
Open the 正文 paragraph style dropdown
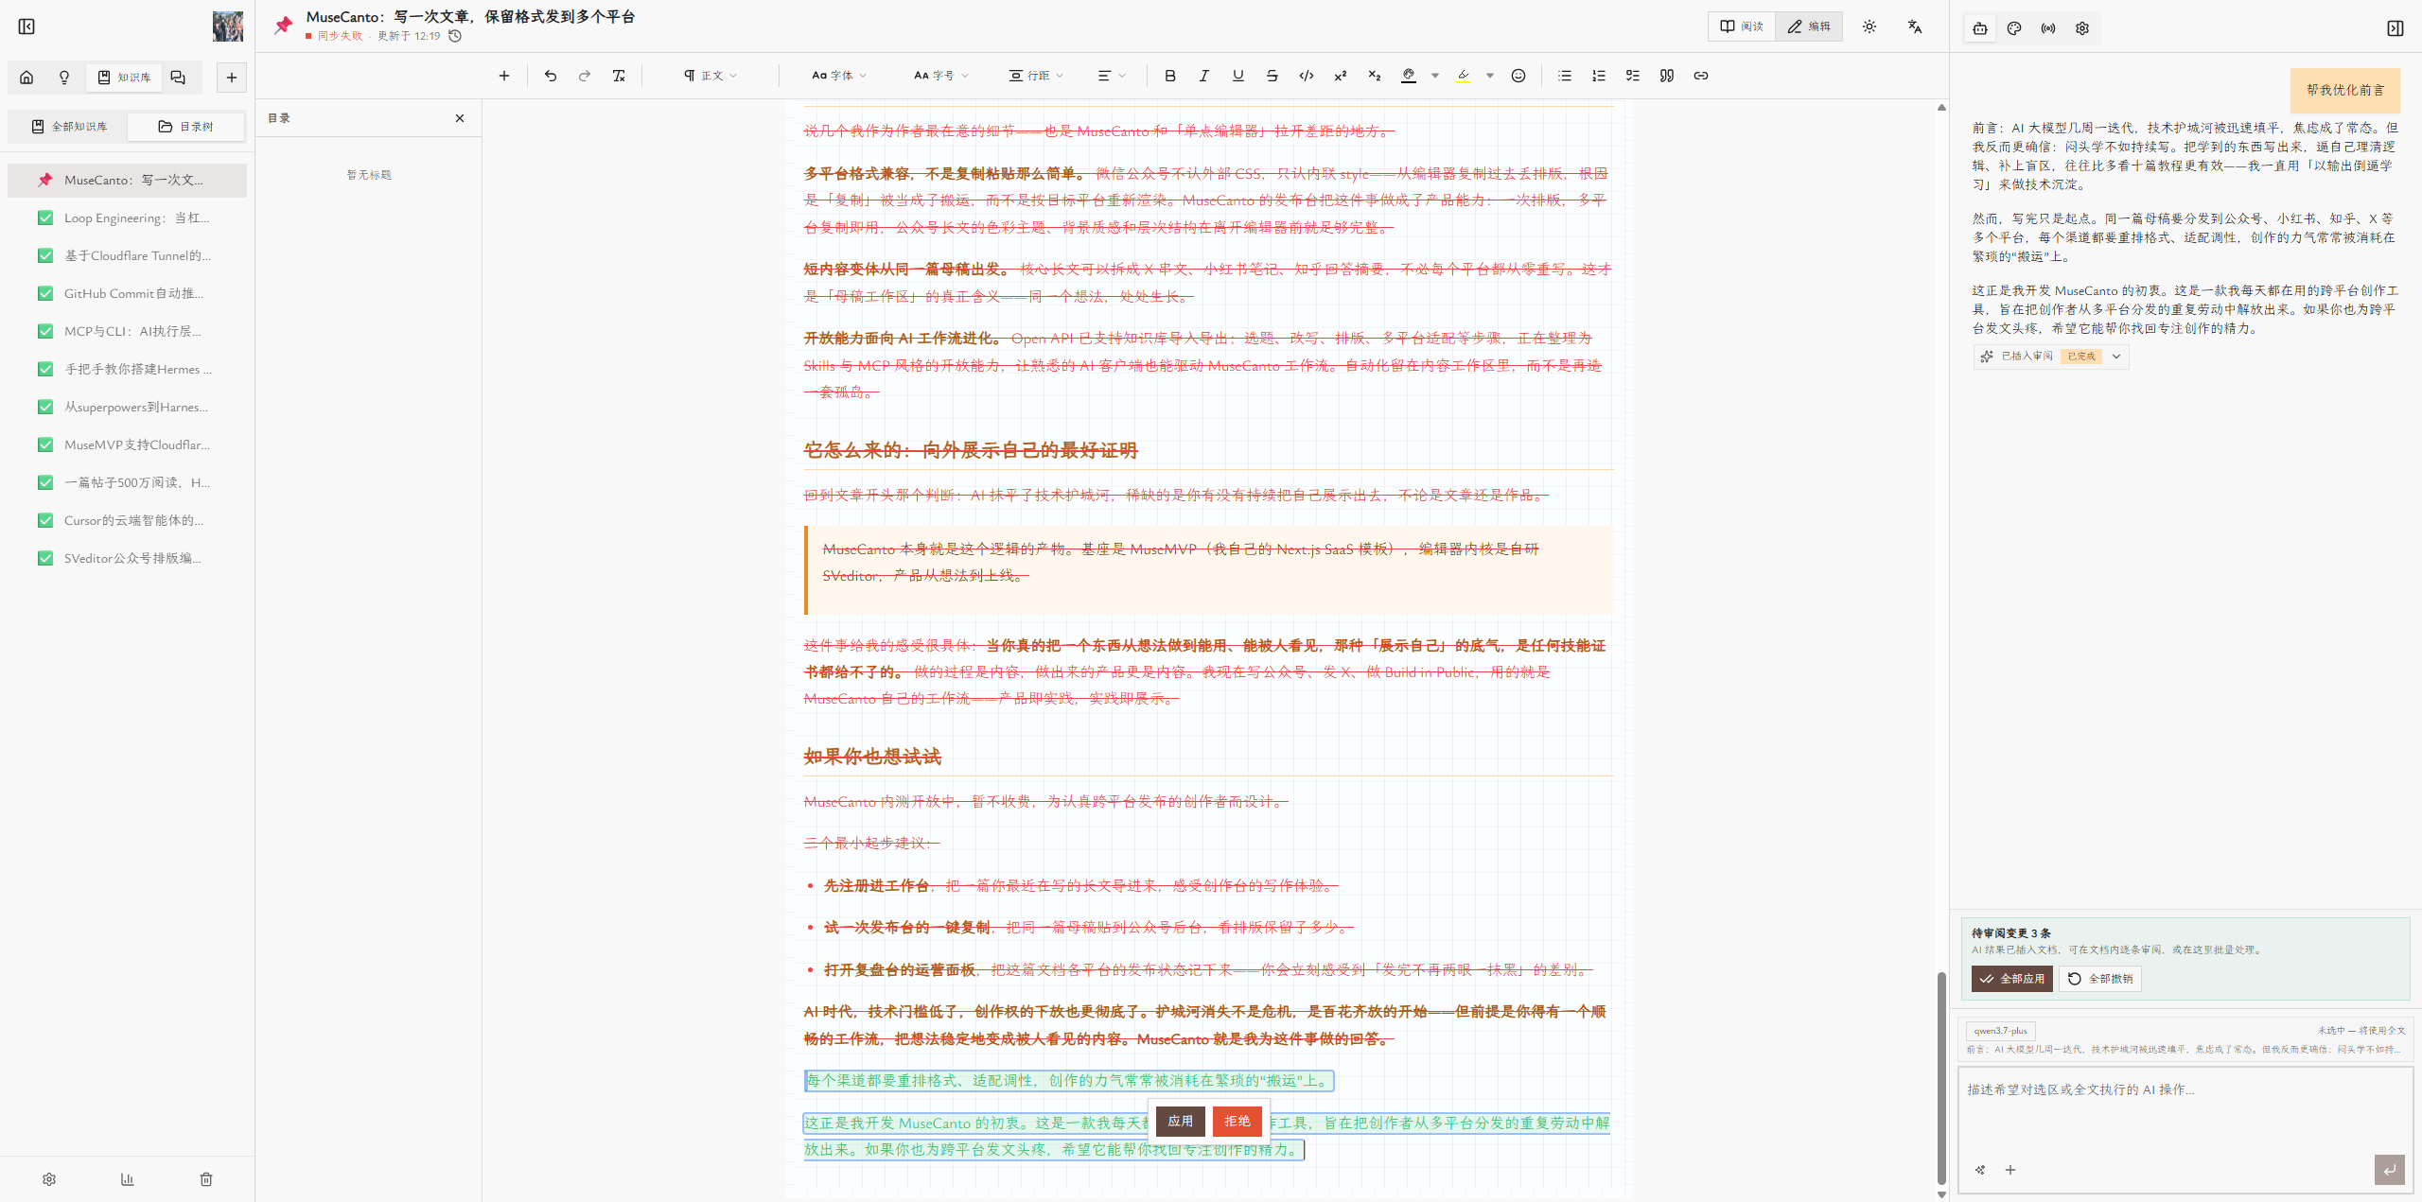(711, 76)
